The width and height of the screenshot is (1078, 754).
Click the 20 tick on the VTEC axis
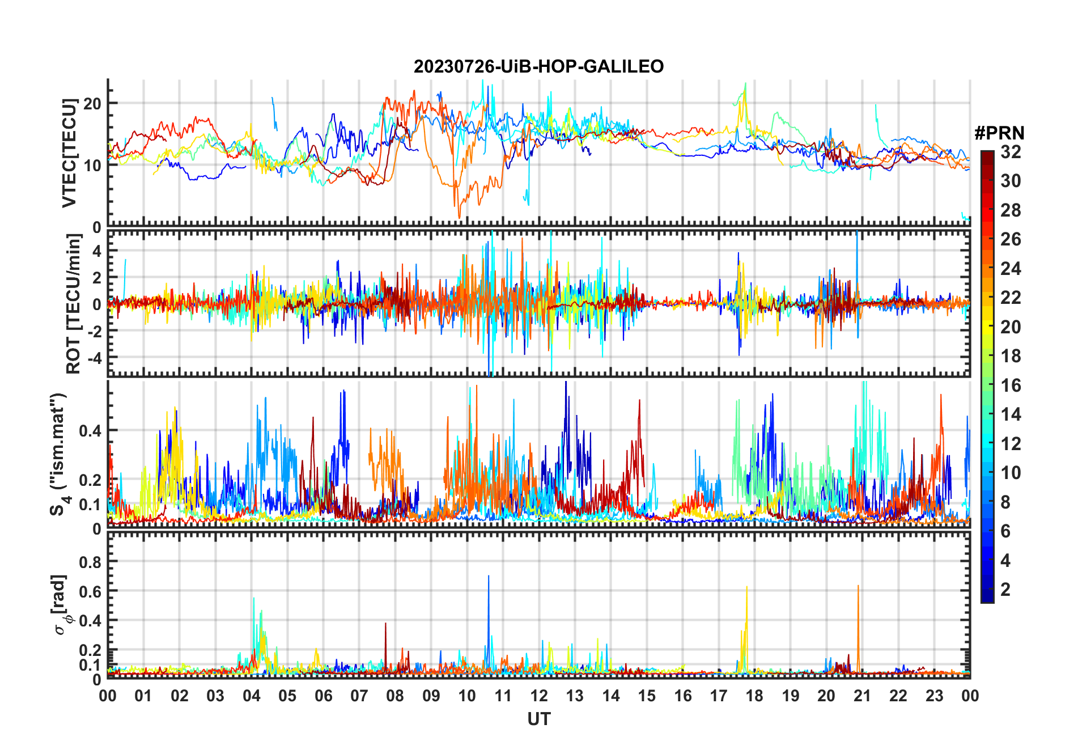pos(92,104)
